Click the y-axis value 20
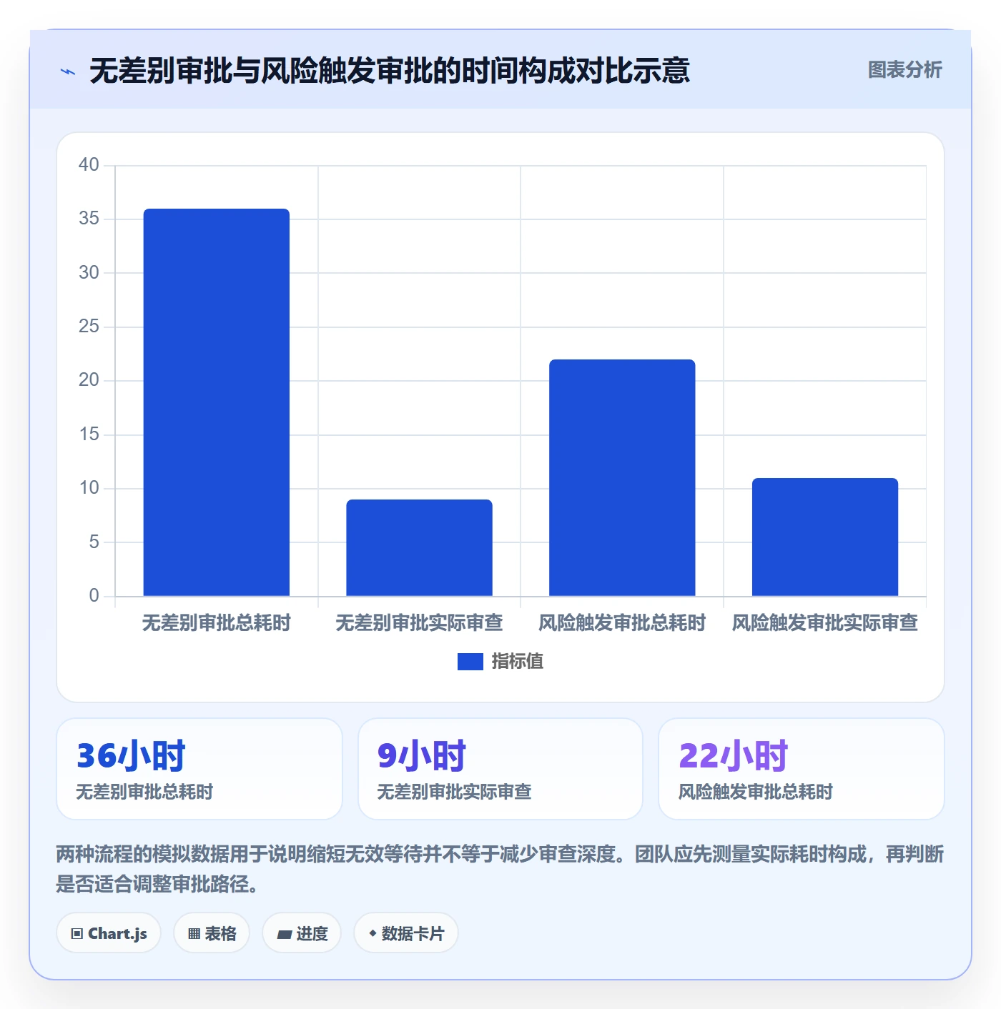Image resolution: width=1001 pixels, height=1009 pixels. (x=89, y=380)
